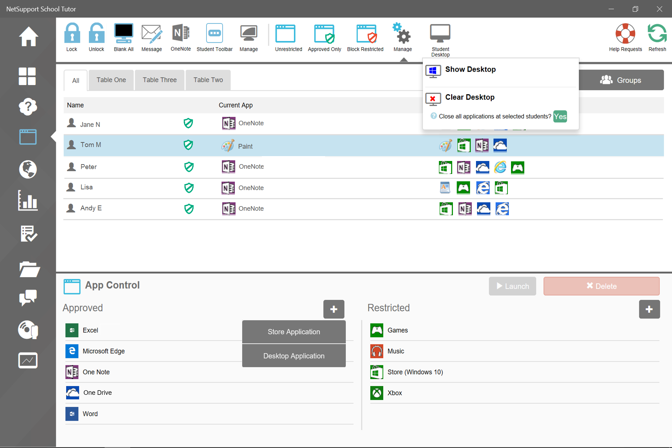This screenshot has height=448, width=672.
Task: Click the plus button for the Restricted list
Action: (x=649, y=309)
